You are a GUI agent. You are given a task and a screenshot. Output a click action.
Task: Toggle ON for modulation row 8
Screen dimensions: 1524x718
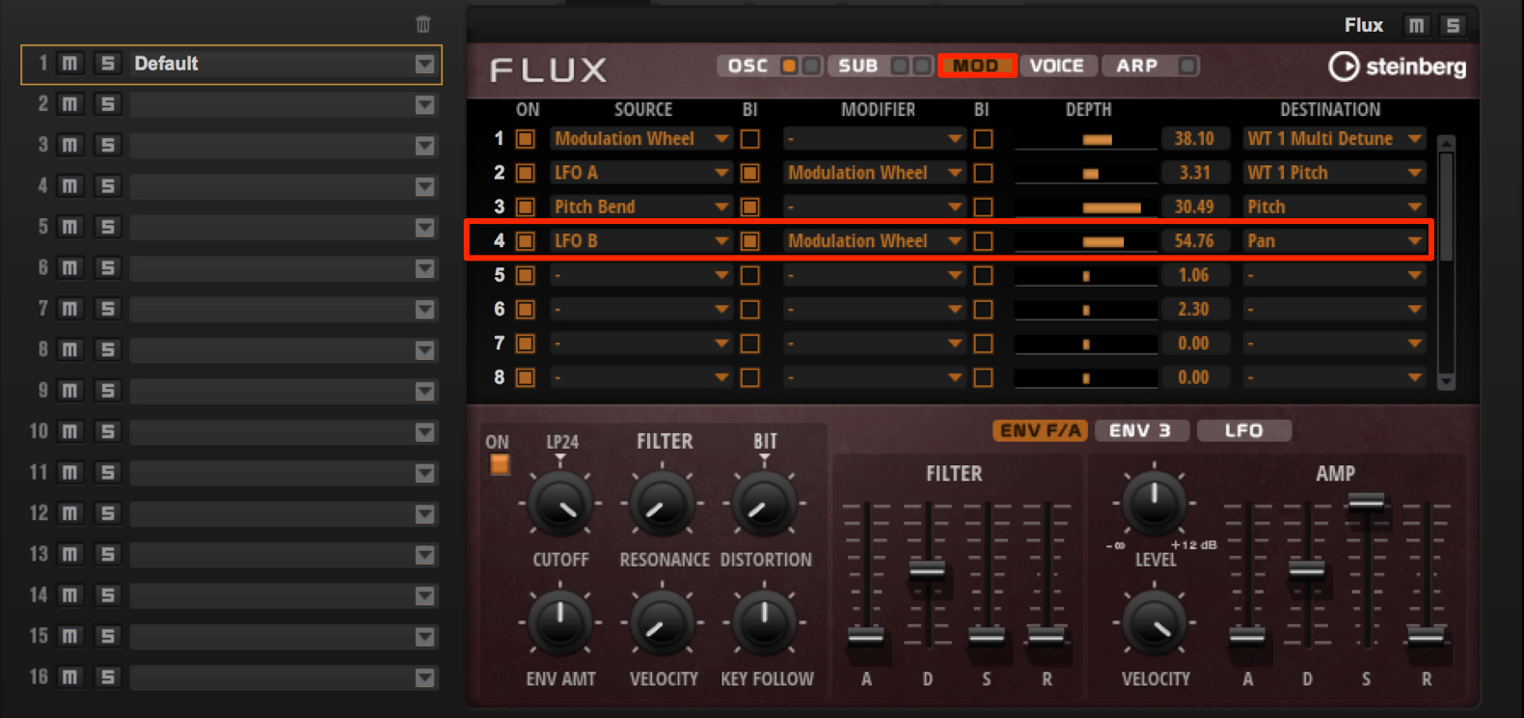[526, 377]
